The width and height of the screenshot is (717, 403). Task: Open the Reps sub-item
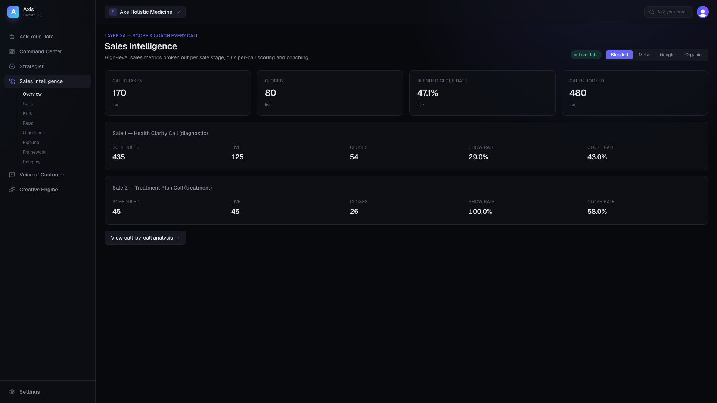pyautogui.click(x=28, y=123)
